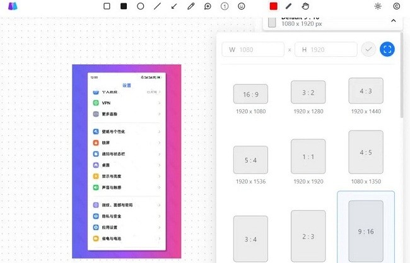Choose the 3 : 4 ratio preset
This screenshot has height=263, width=410.
click(x=250, y=239)
